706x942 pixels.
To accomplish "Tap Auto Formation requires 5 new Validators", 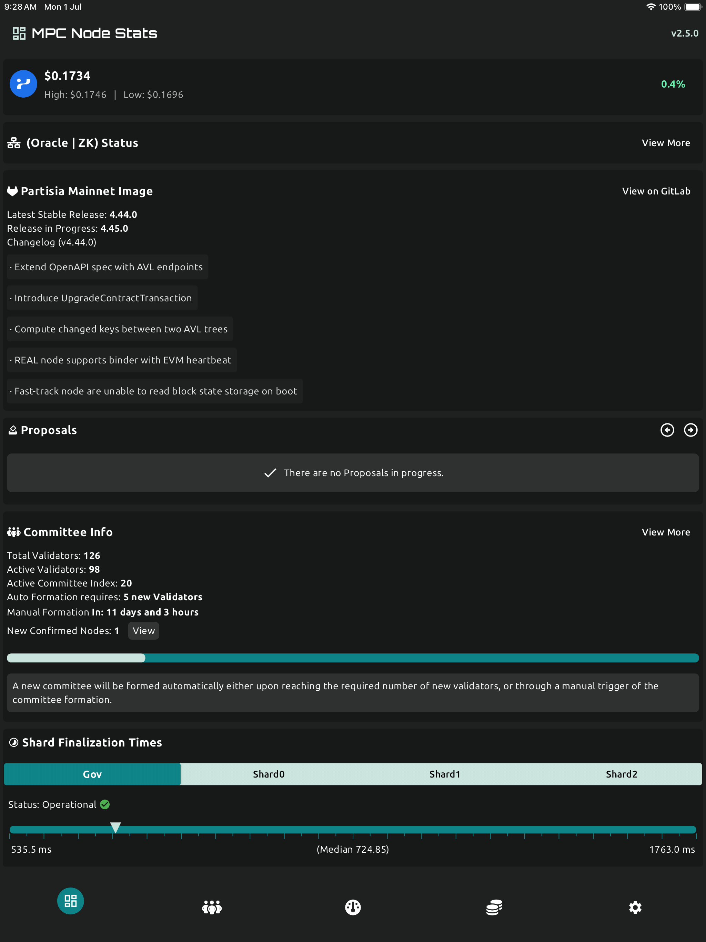I will [105, 597].
